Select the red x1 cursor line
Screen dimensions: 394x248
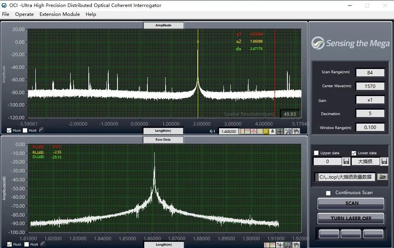click(x=275, y=73)
